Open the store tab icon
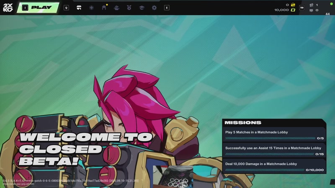This screenshot has width=335, height=188. click(79, 8)
